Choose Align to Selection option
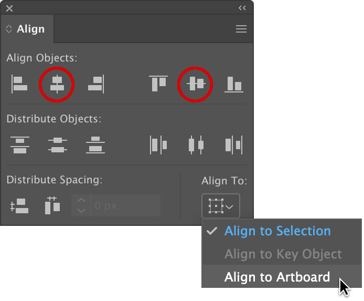This screenshot has height=301, width=364. [x=277, y=231]
